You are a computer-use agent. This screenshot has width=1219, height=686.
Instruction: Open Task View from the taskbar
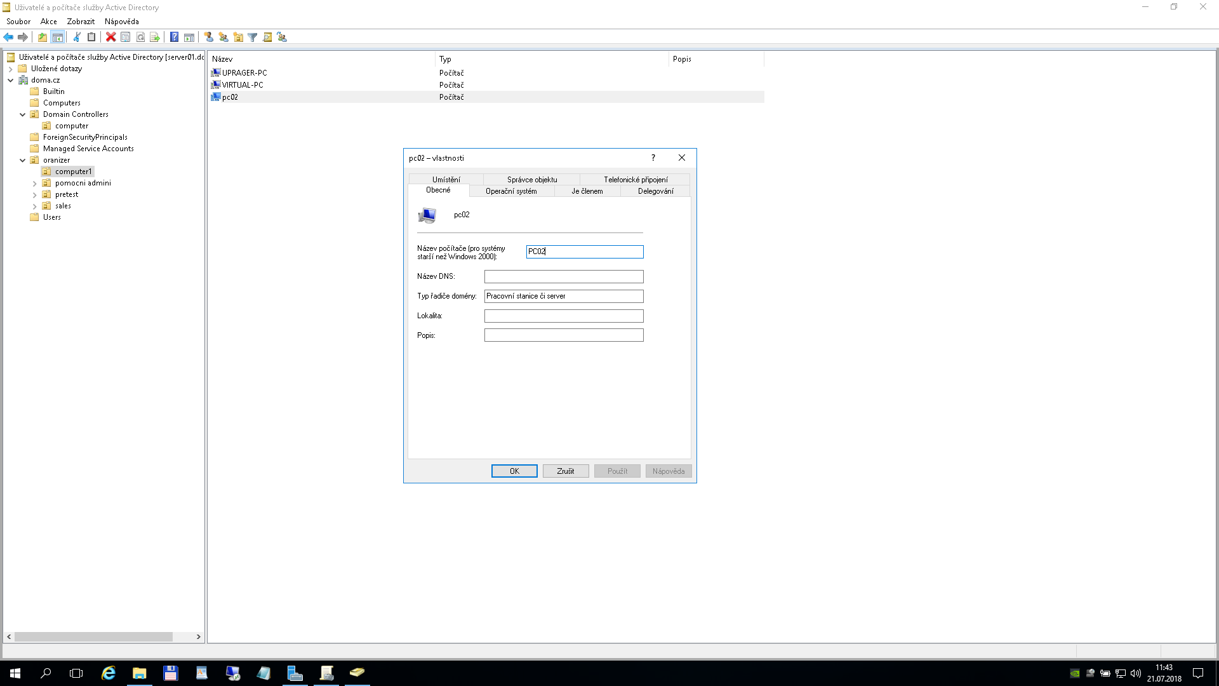pos(76,673)
